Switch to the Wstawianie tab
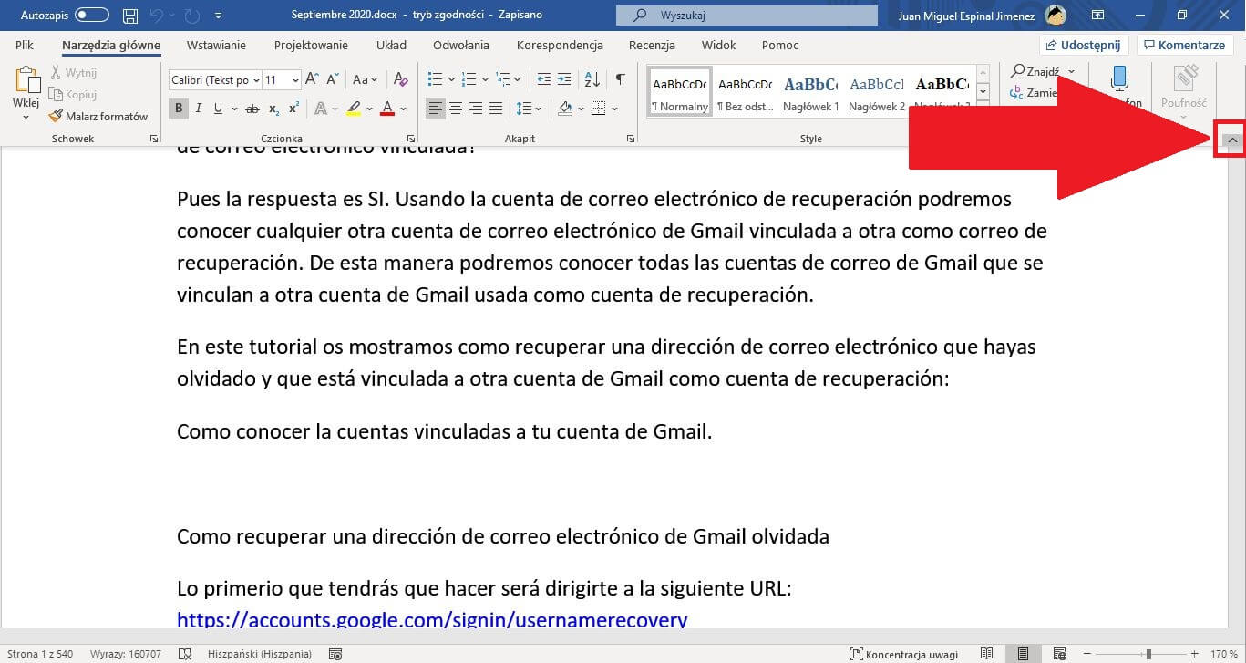Screen dimensions: 1246x663 click(x=216, y=45)
